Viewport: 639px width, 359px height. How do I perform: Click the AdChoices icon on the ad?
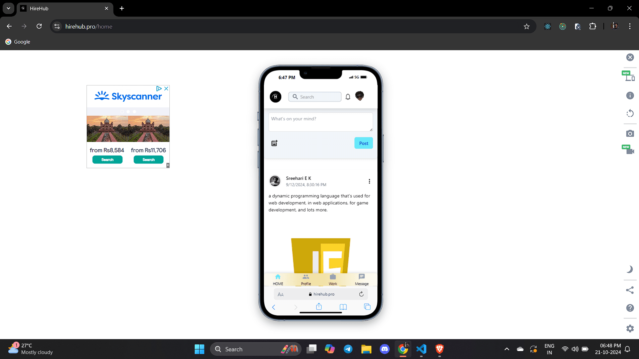pyautogui.click(x=159, y=88)
